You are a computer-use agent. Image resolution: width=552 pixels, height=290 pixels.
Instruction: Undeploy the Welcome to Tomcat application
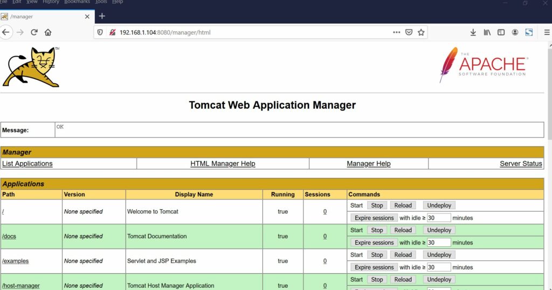click(439, 205)
